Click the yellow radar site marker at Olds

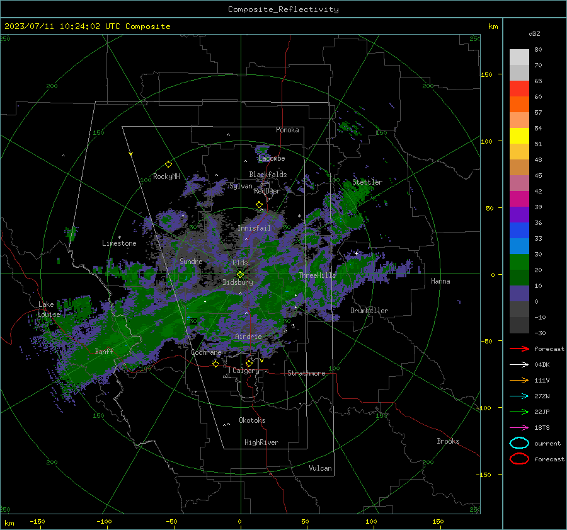(240, 275)
